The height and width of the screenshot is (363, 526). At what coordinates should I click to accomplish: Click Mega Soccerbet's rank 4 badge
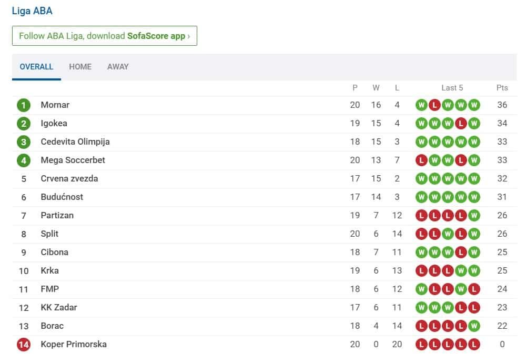point(24,160)
